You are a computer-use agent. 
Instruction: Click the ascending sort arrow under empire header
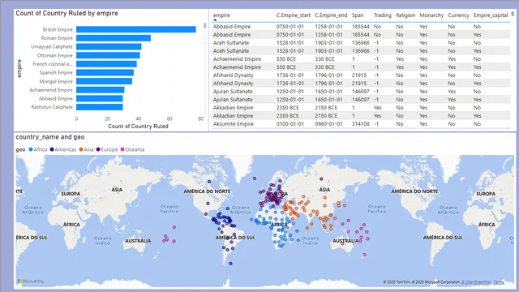coord(215,19)
